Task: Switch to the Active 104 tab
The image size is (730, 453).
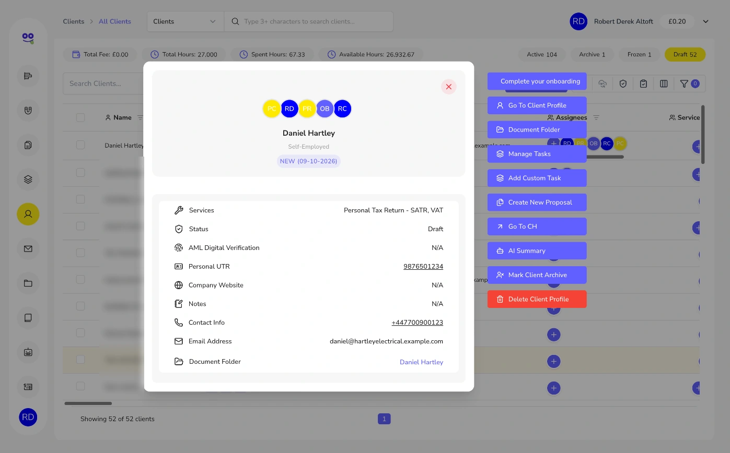Action: point(542,54)
